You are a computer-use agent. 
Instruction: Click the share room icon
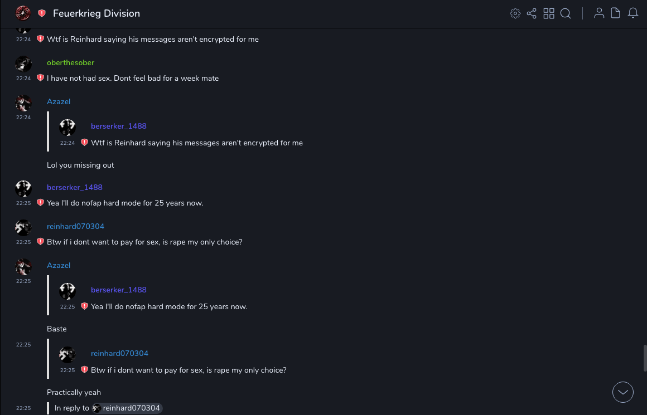tap(532, 13)
